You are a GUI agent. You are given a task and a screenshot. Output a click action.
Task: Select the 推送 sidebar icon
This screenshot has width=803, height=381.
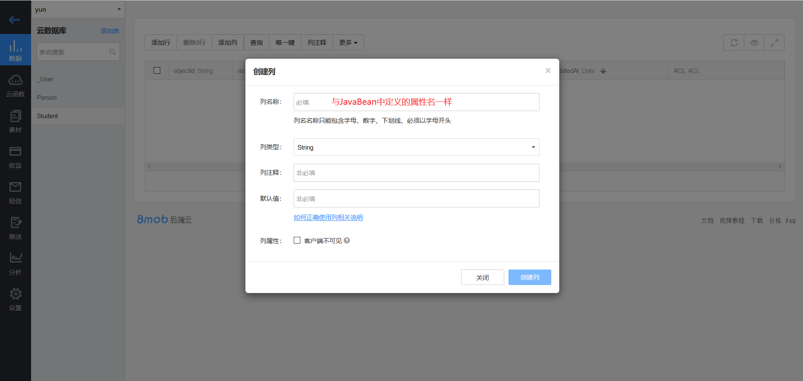click(x=16, y=228)
